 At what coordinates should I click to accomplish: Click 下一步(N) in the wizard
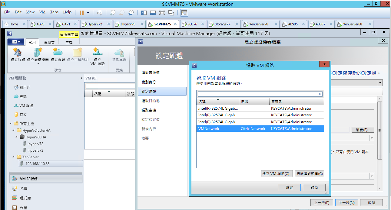click(x=347, y=202)
